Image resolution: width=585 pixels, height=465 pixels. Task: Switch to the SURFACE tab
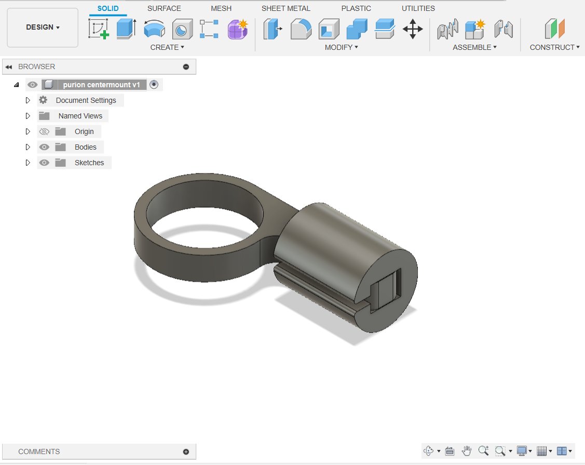(x=164, y=8)
